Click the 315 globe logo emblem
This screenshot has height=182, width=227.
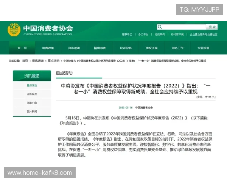pyautogui.click(x=14, y=30)
